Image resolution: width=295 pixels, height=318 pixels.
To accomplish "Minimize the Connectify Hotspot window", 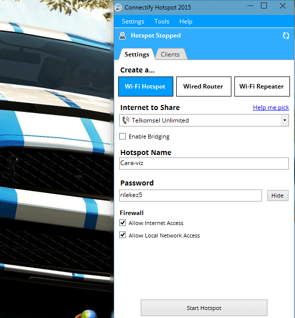I will click(250, 6).
